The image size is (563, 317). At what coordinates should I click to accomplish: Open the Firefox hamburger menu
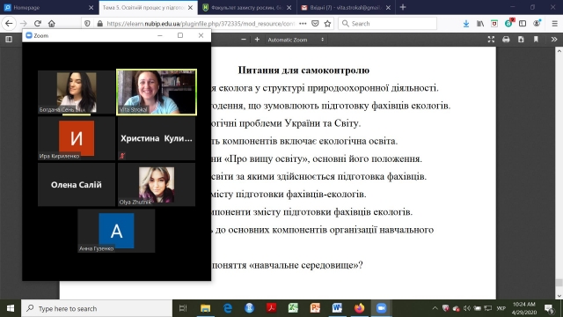click(x=555, y=24)
